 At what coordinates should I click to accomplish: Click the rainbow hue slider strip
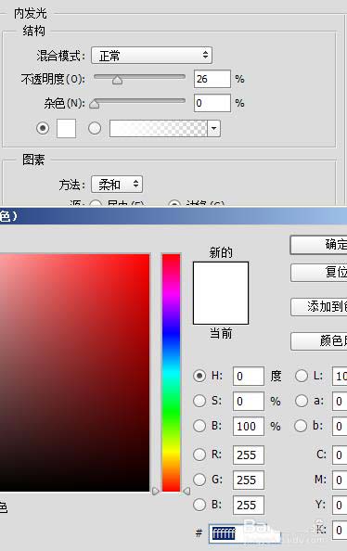pyautogui.click(x=172, y=373)
